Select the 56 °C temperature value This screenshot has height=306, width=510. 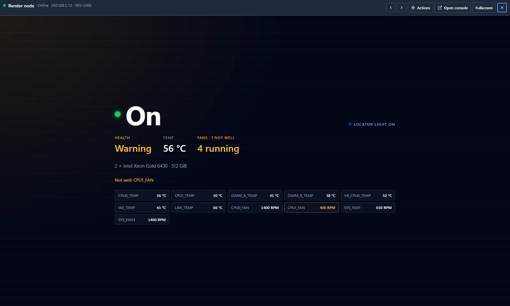[174, 149]
